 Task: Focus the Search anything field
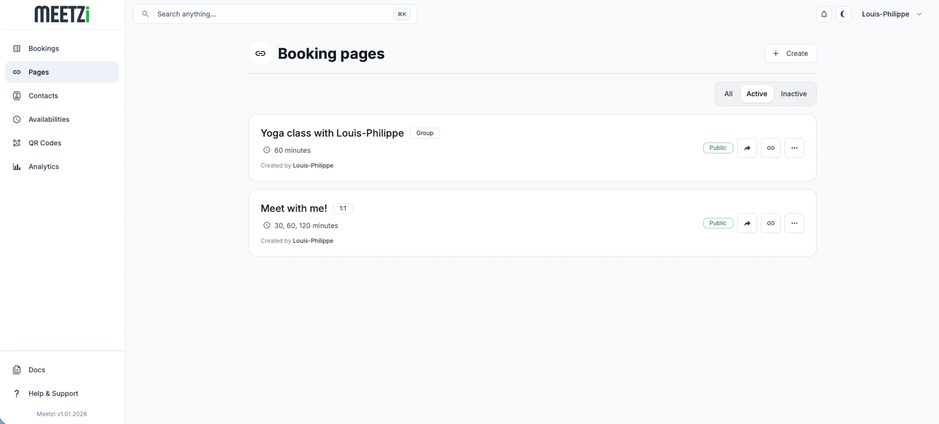pyautogui.click(x=275, y=14)
